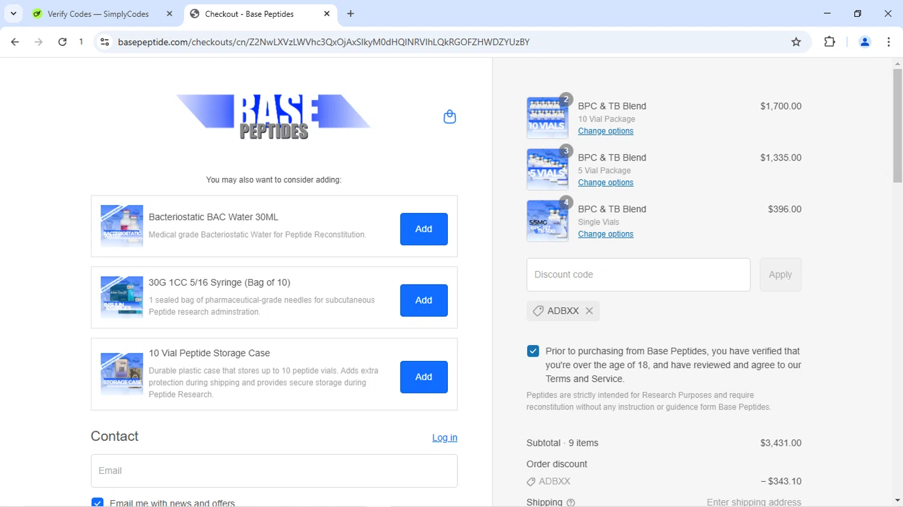Add 10 Vial Peptide Storage Case
Screen dimensions: 903x507
(x=424, y=377)
